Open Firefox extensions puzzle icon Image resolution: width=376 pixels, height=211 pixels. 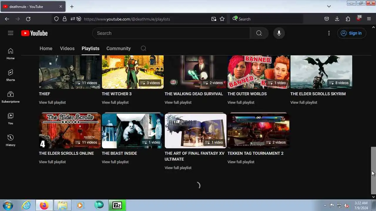[x=348, y=19]
